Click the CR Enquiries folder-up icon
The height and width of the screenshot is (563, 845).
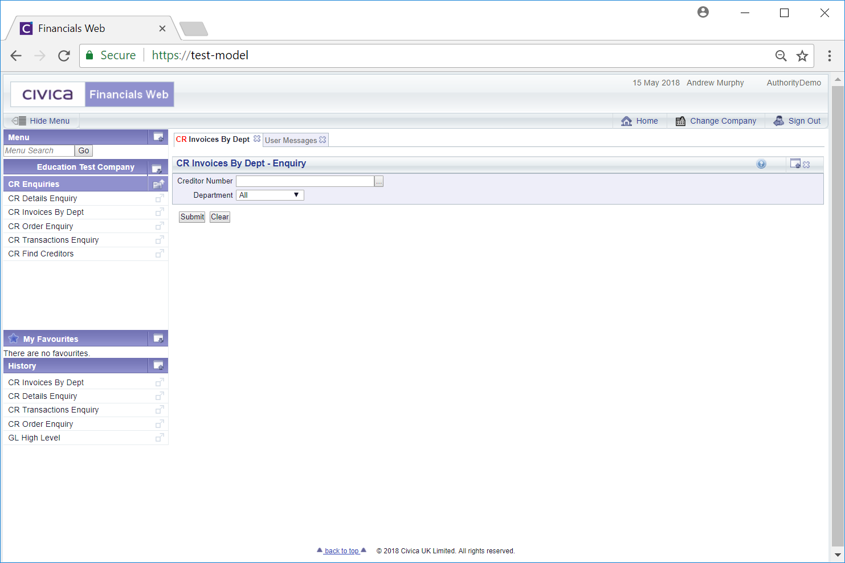[159, 184]
